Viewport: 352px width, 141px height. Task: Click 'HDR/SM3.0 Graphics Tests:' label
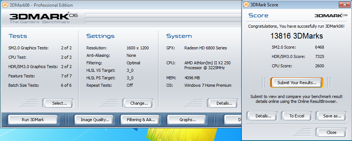[x=33, y=67]
